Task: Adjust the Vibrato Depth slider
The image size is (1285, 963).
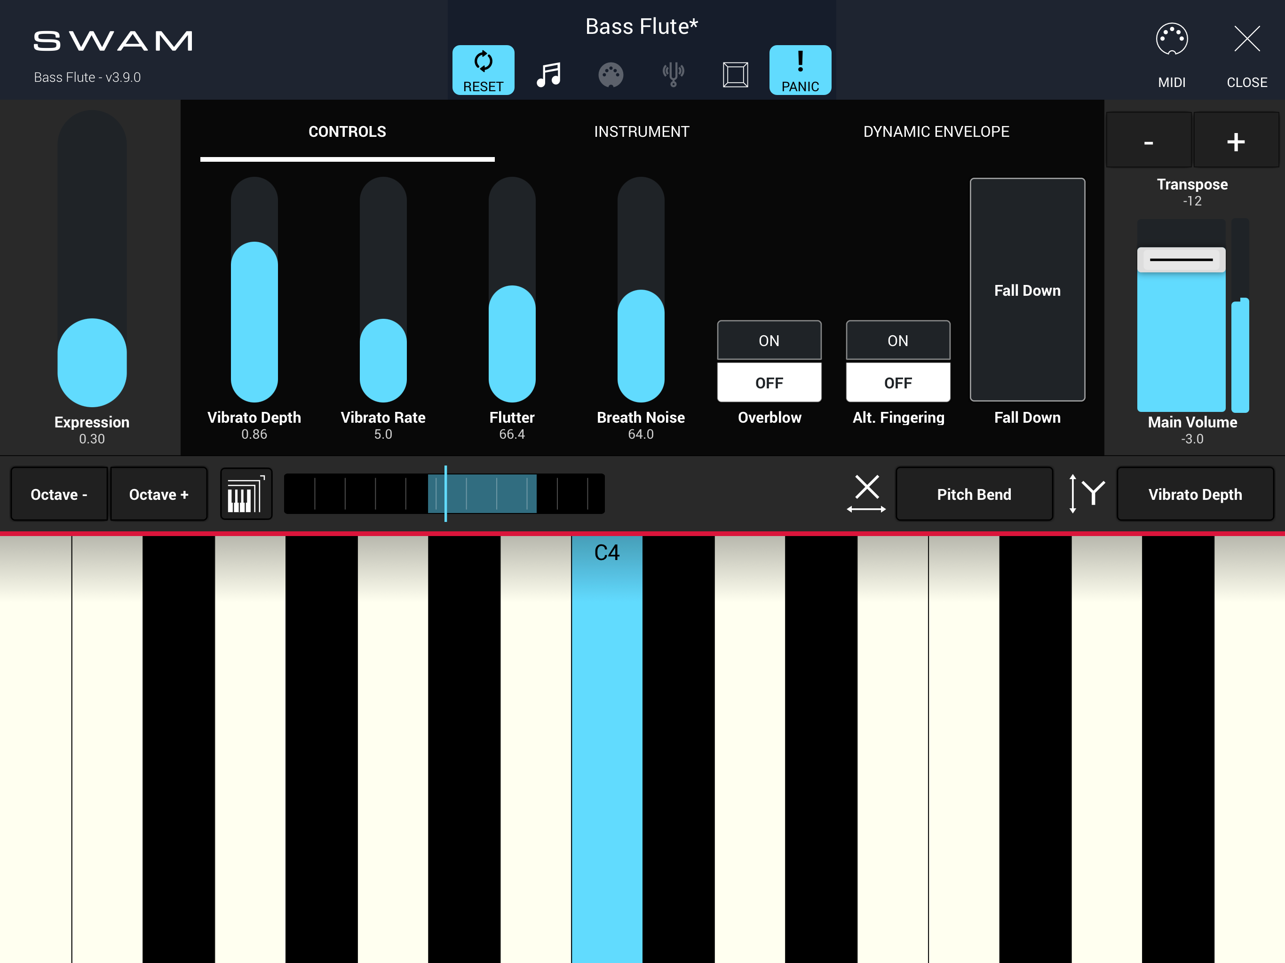Action: (x=254, y=289)
